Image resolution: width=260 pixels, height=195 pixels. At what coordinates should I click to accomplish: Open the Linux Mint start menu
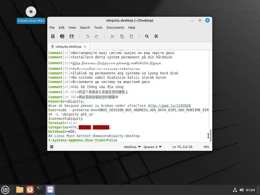point(6,190)
